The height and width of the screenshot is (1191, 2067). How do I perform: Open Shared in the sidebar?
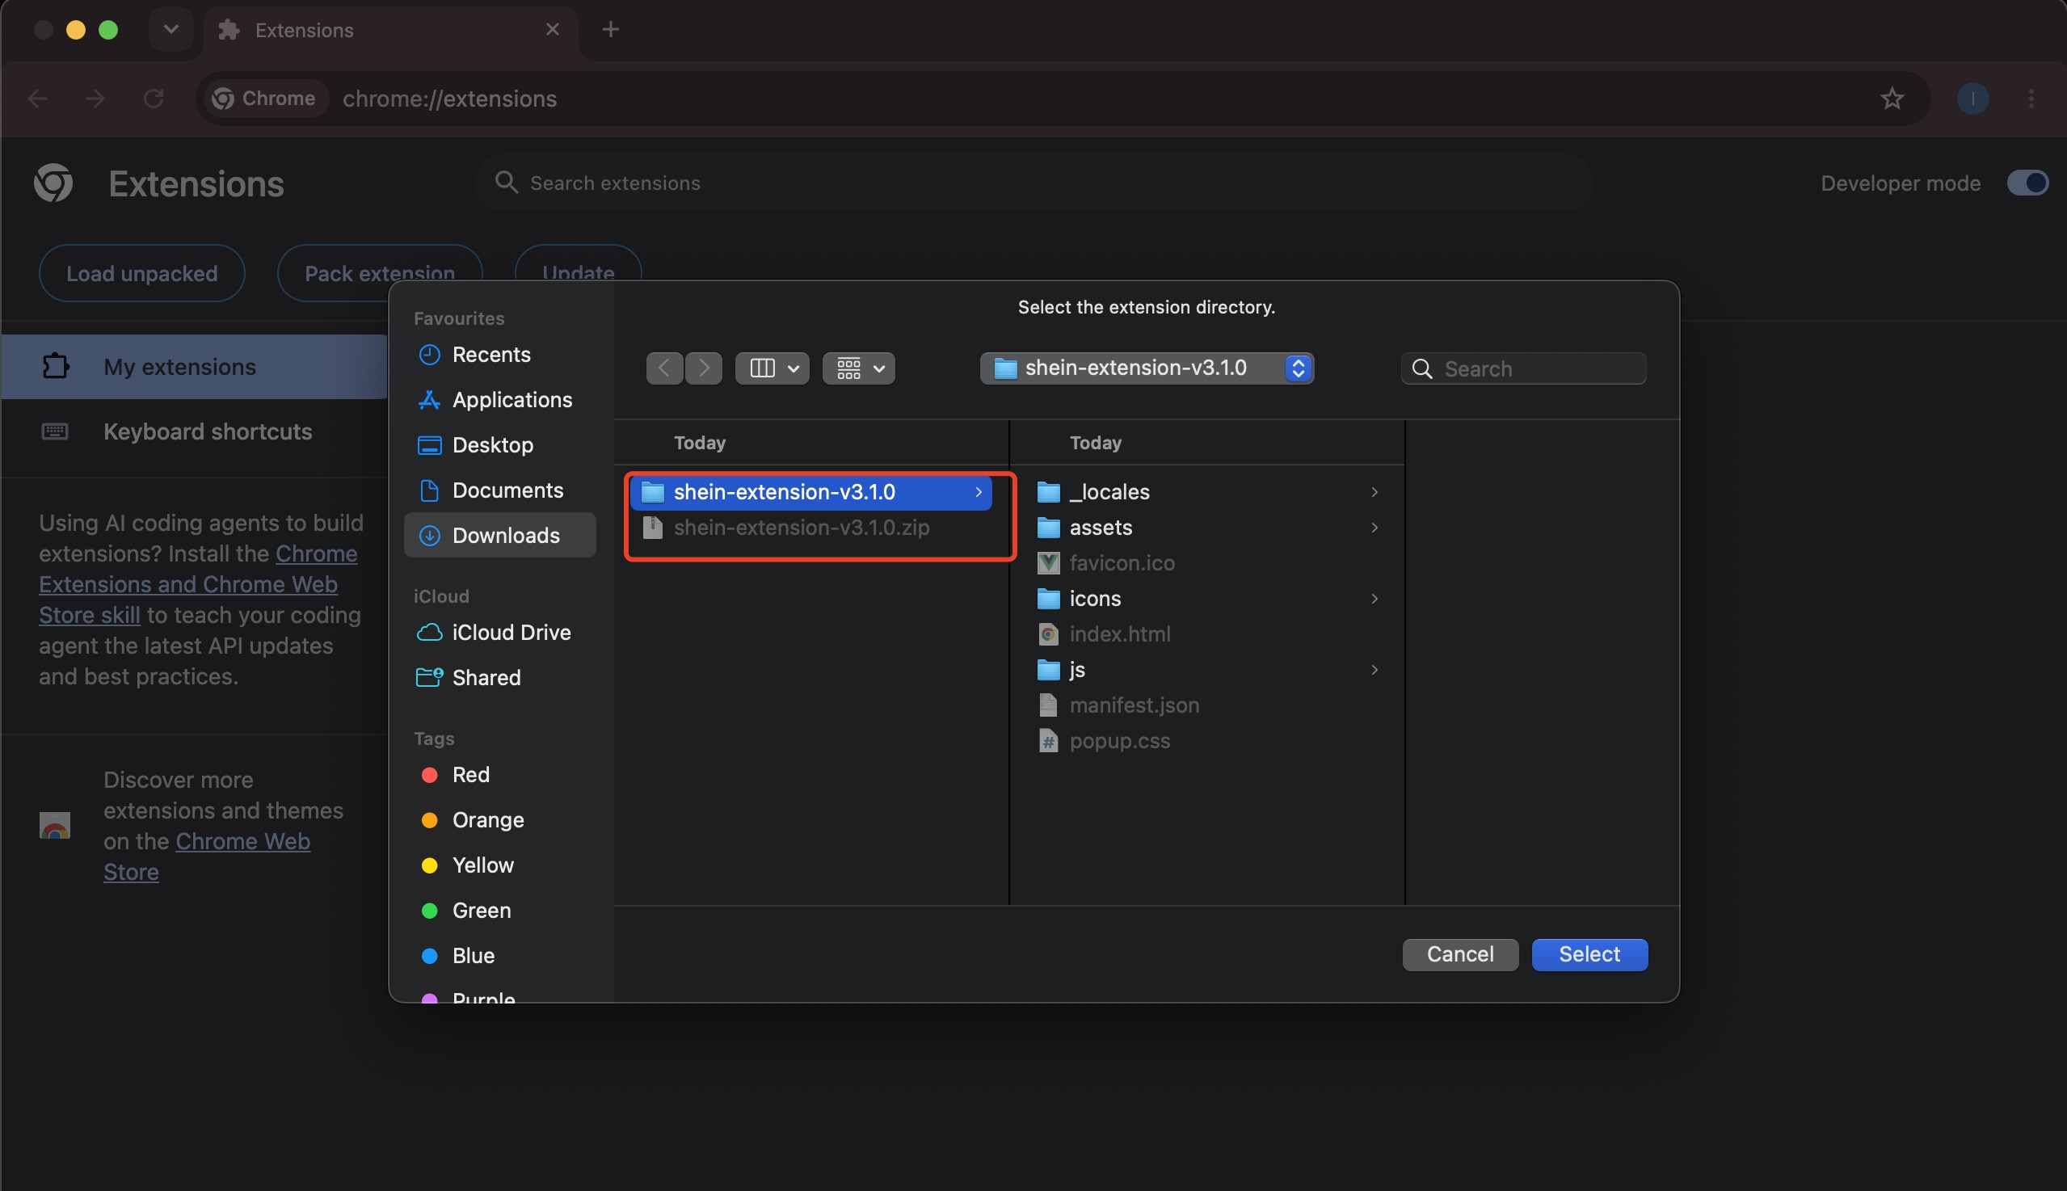[499, 676]
